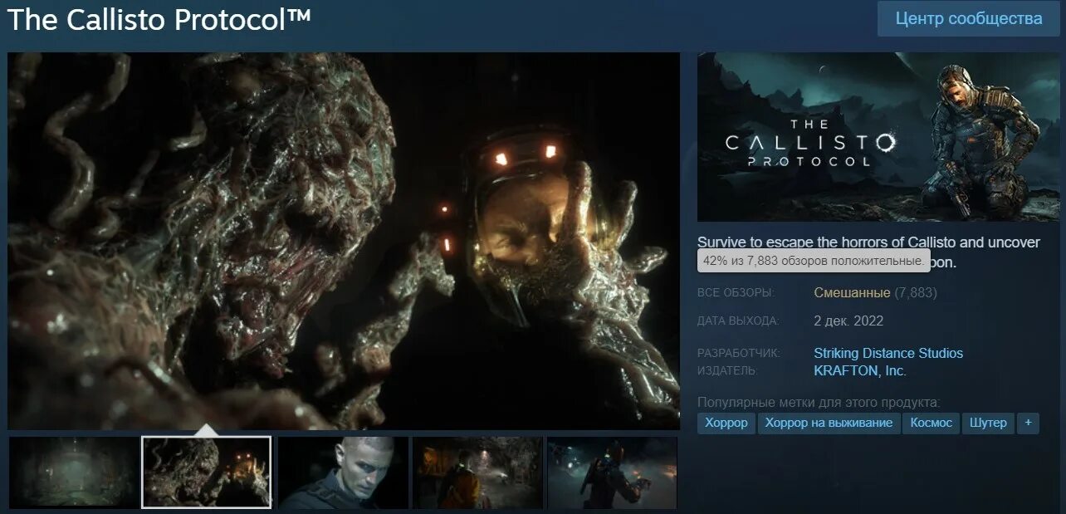Click the main monster screenshot
Screen dimensions: 1066x514
(x=344, y=241)
